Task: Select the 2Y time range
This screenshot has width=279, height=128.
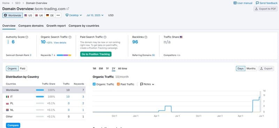Action: pyautogui.click(x=114, y=69)
